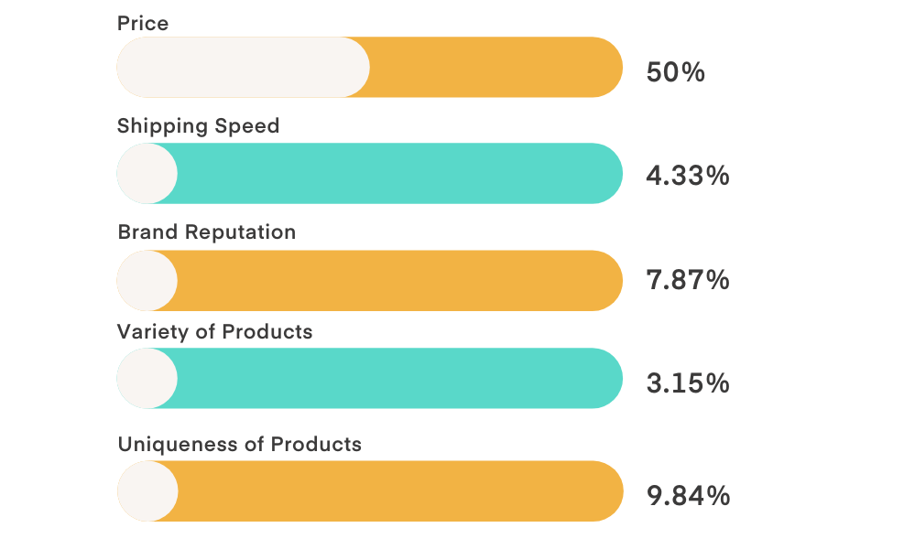Click the white knob on Uniqueness of Products bar

coord(147,491)
